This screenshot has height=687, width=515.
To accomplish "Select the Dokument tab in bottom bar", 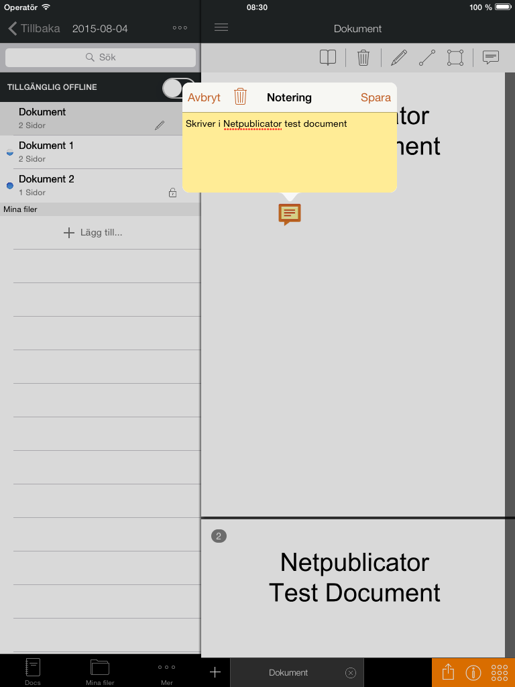I will 297,672.
